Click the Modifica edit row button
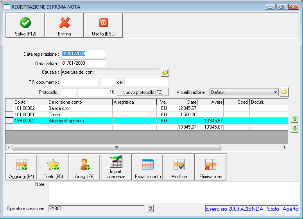This screenshot has width=303, height=219. 179,168
